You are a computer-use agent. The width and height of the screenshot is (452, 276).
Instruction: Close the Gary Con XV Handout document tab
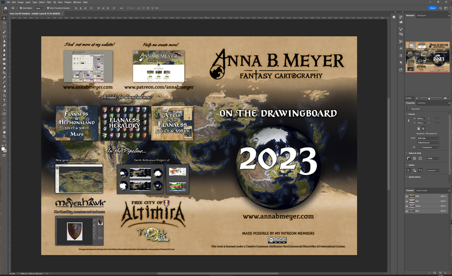(x=62, y=14)
